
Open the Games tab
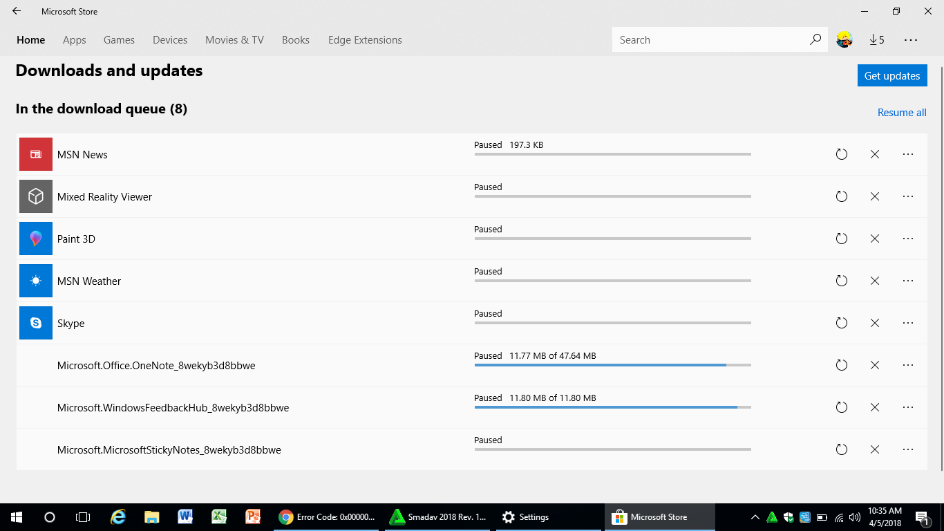point(119,40)
